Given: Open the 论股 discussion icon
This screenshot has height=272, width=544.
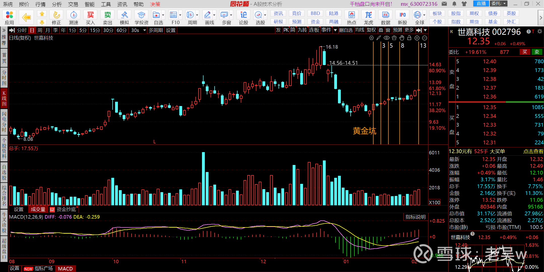Looking at the screenshot, I should [244, 17].
